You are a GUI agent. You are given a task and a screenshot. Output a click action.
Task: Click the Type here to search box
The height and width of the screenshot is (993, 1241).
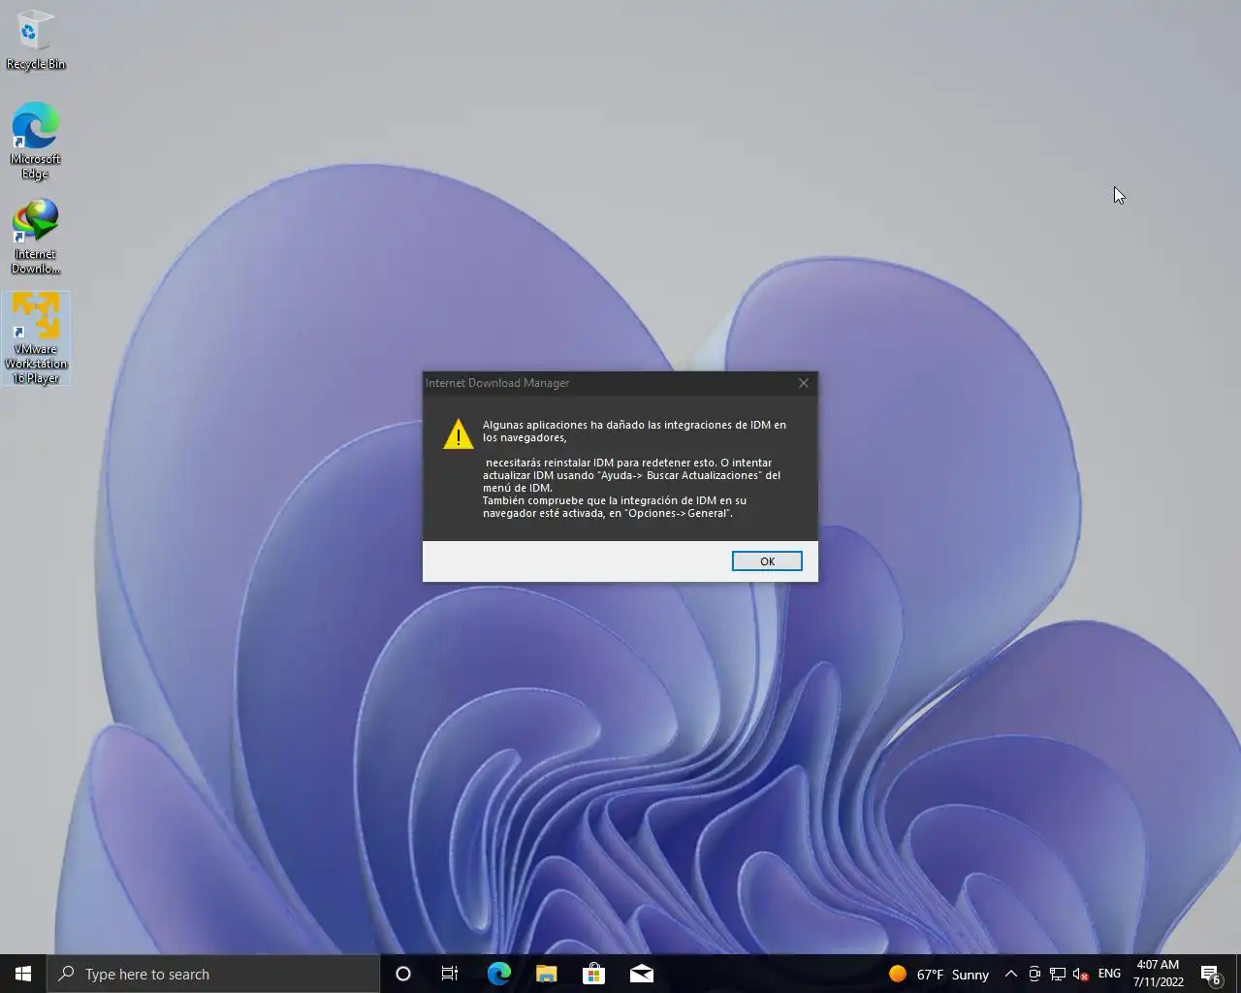(213, 974)
